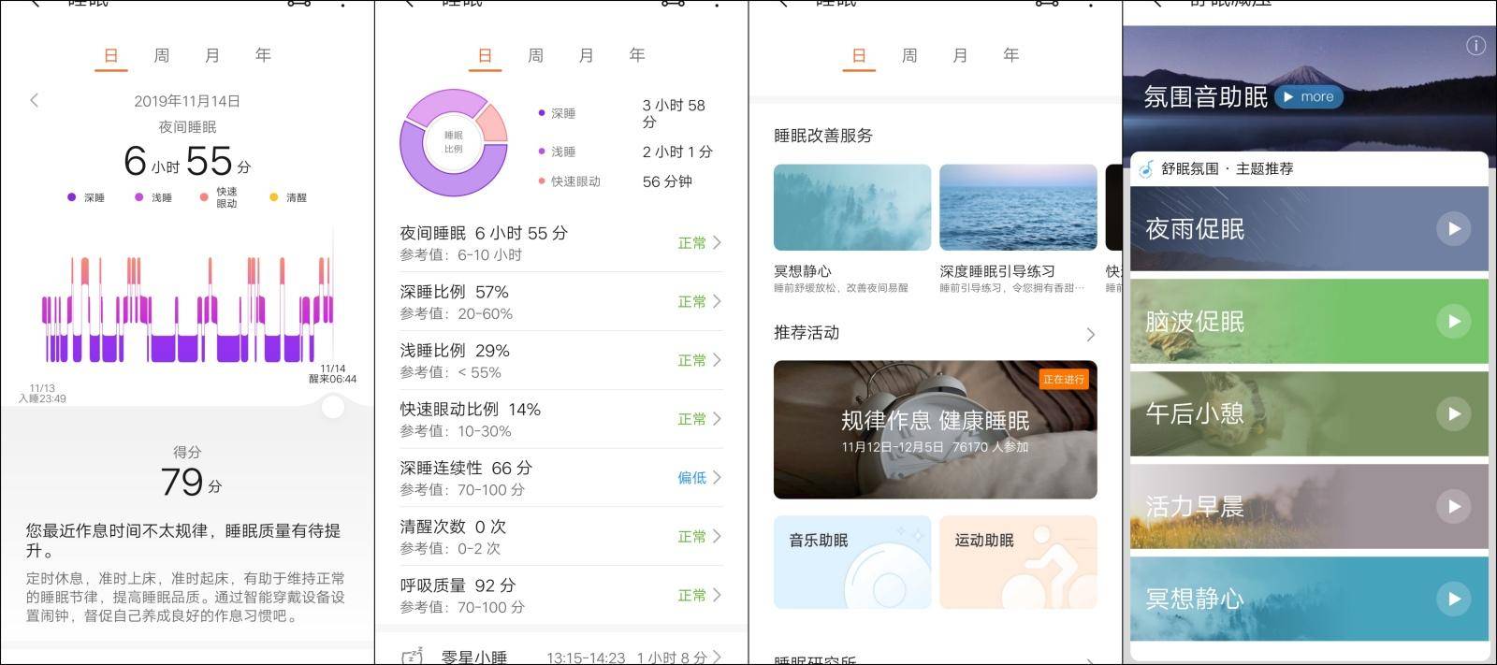Tap 深睡 3小时58分 value
Image resolution: width=1497 pixels, height=665 pixels.
tap(674, 113)
